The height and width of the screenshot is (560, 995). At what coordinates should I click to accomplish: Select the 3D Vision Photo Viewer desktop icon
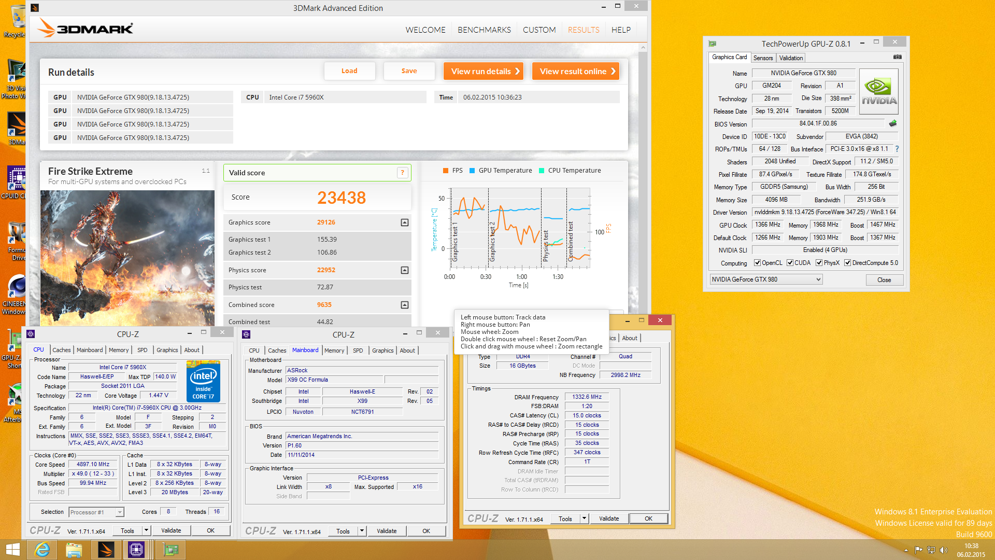(x=15, y=79)
